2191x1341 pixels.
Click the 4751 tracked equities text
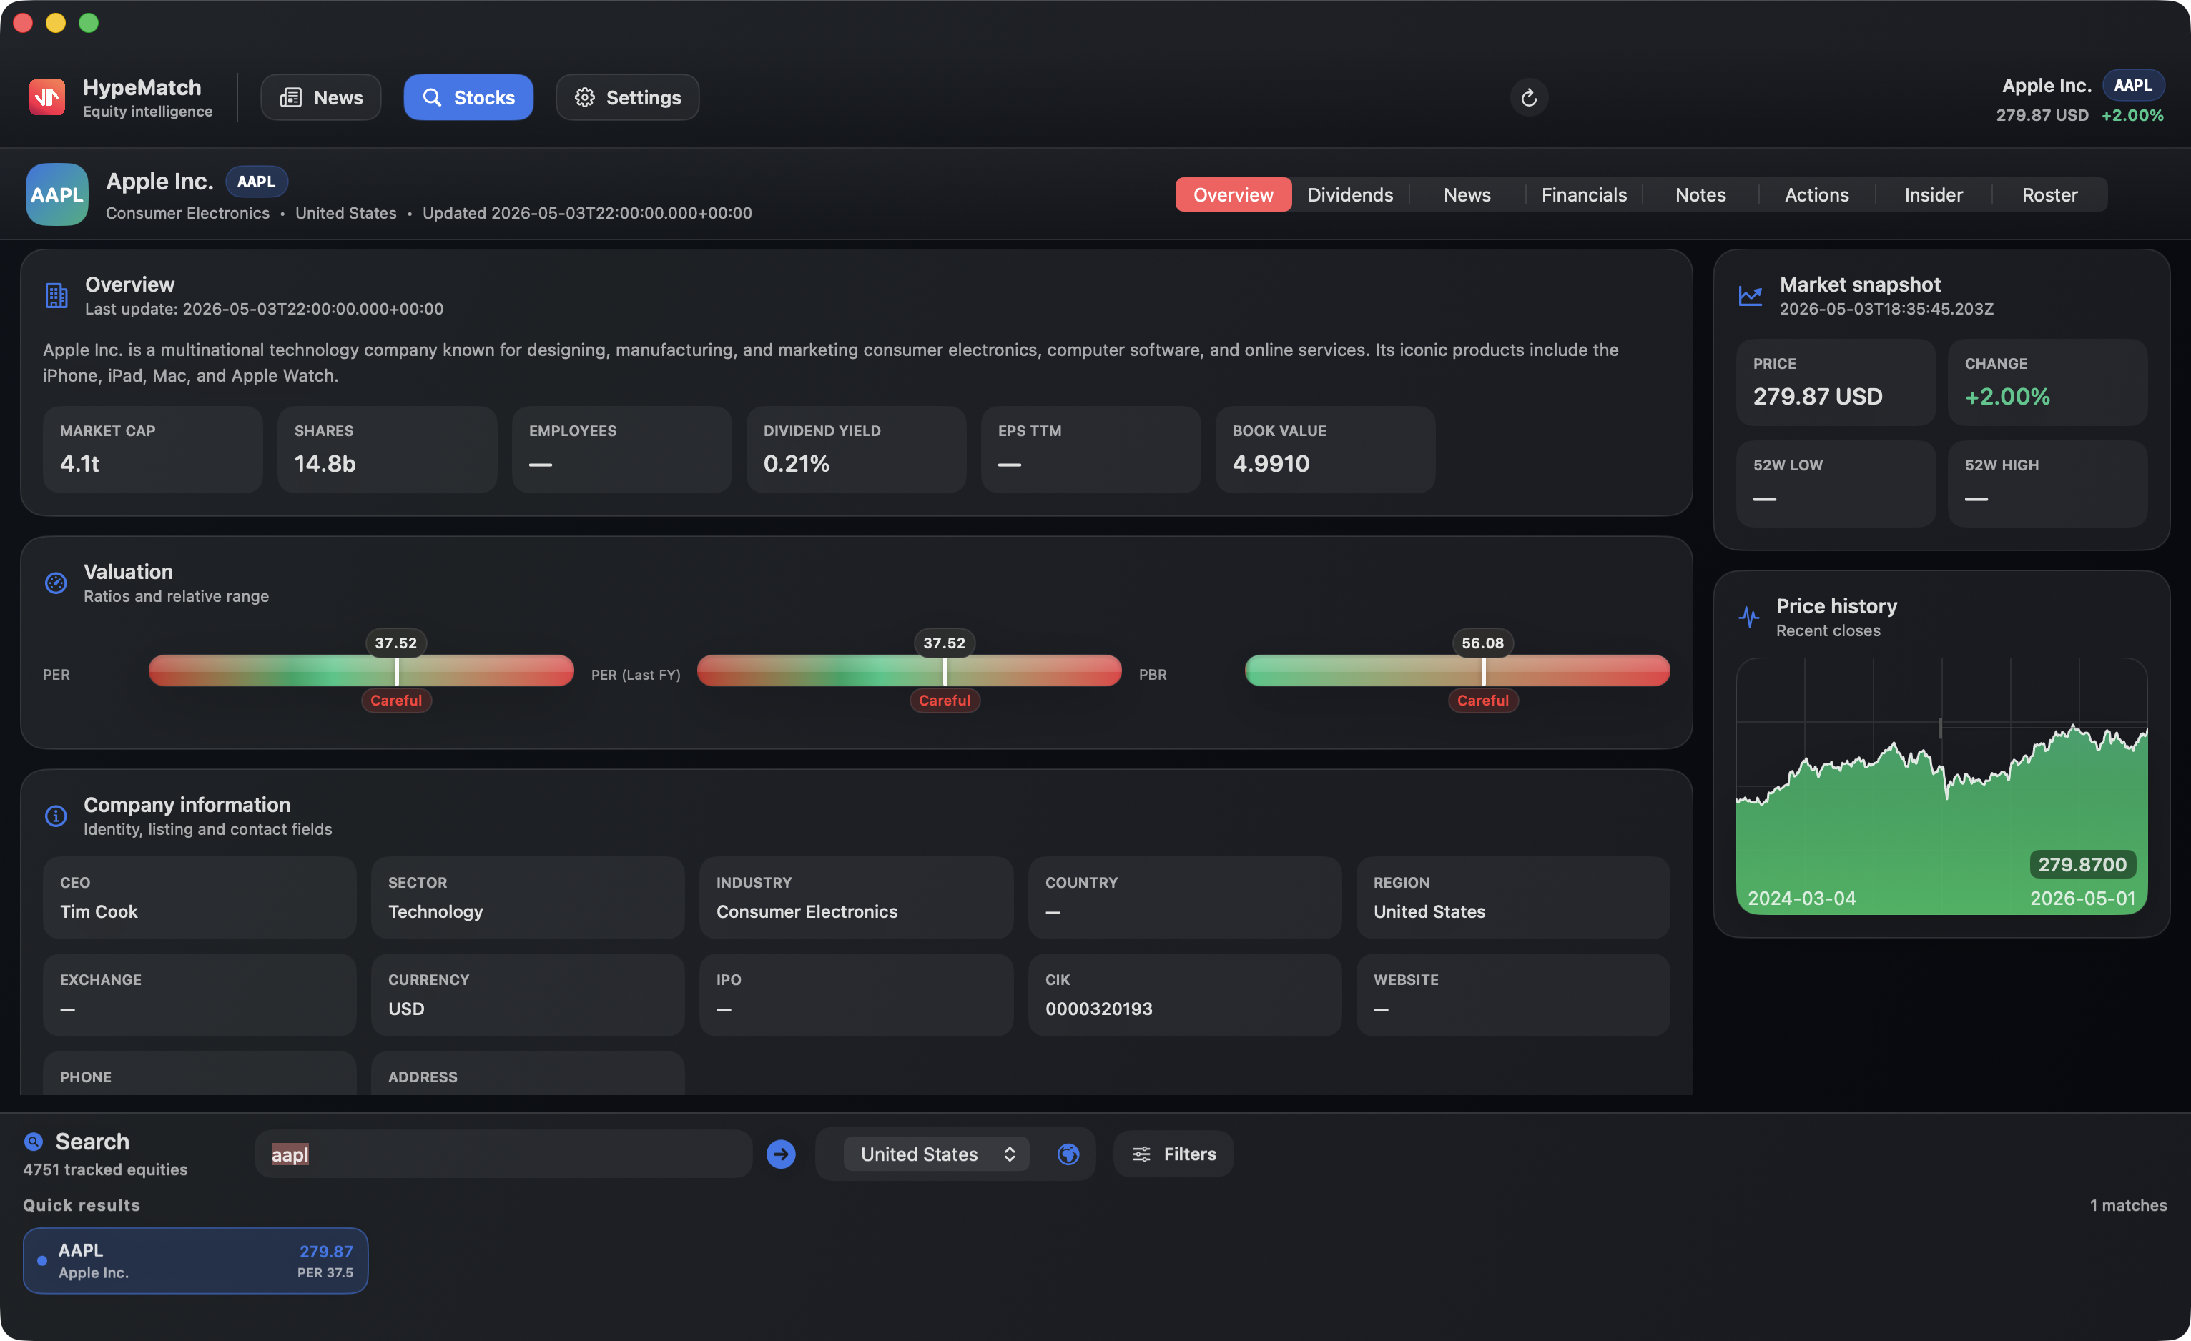coord(105,1169)
